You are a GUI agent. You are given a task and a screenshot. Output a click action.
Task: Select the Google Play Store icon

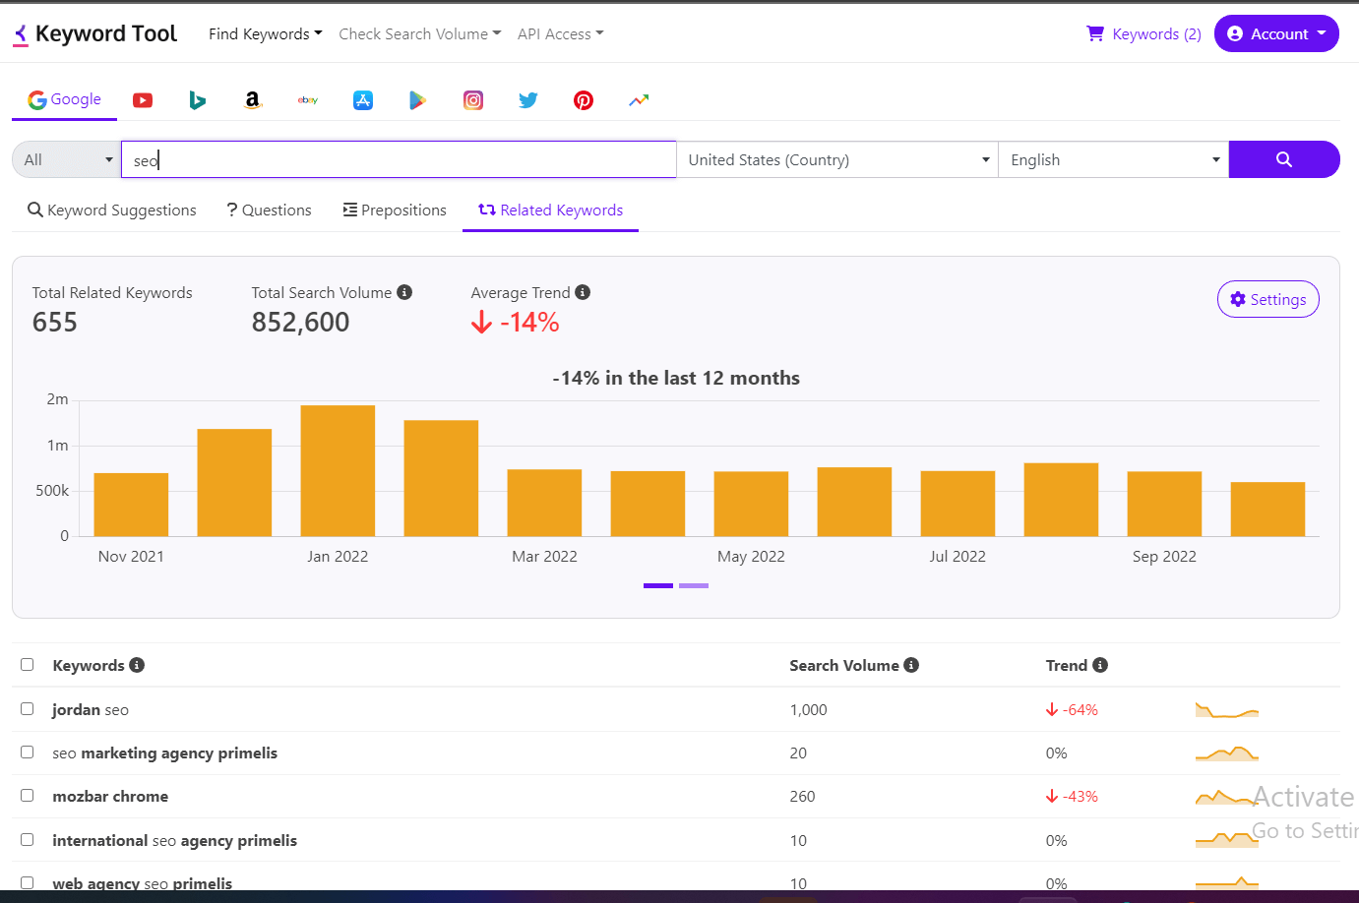click(x=417, y=100)
